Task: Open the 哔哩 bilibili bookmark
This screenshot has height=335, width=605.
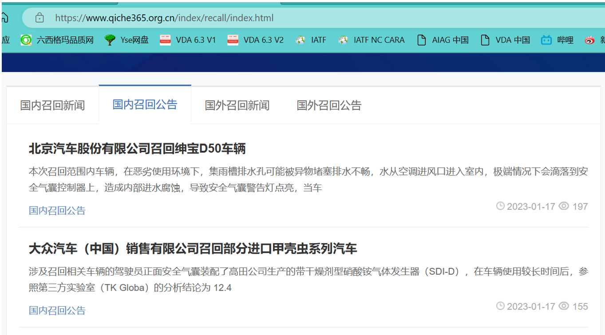Action: point(558,40)
